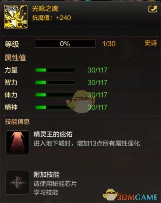Select the 光咏之魂 golden portrait icon
This screenshot has height=203, width=161.
pyautogui.click(x=16, y=17)
